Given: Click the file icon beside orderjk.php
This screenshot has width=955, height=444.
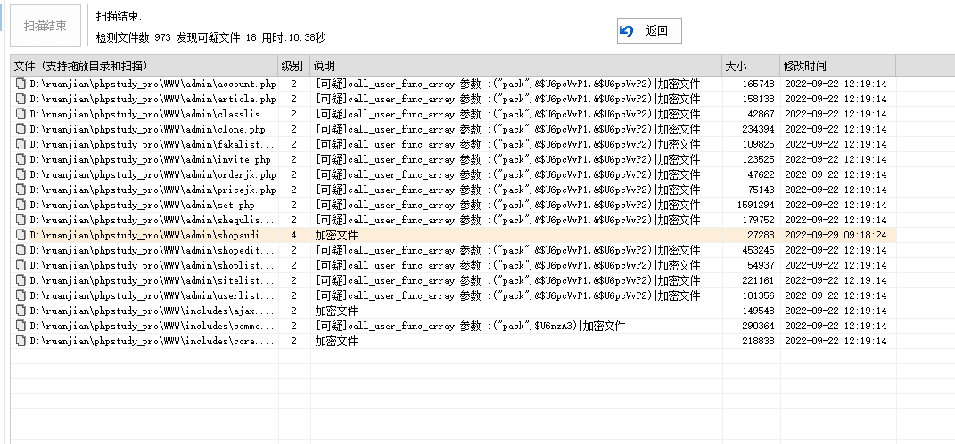Looking at the screenshot, I should click(x=21, y=175).
